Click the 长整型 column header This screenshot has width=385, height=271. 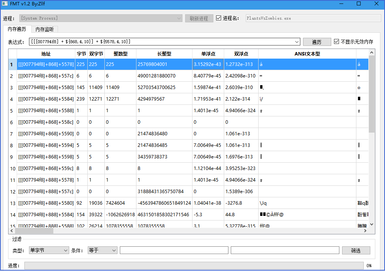(164, 54)
